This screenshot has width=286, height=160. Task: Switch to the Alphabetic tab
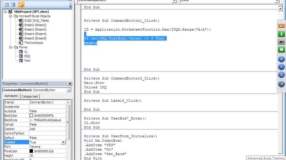point(11,96)
